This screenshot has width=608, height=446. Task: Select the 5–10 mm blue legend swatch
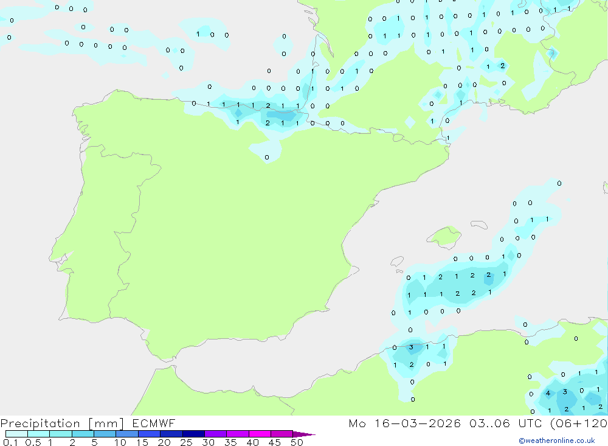point(105,434)
